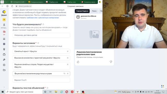This screenshot has width=167, height=94.
Task: Open the library stack icon in sidebar
Action: tap(4, 55)
